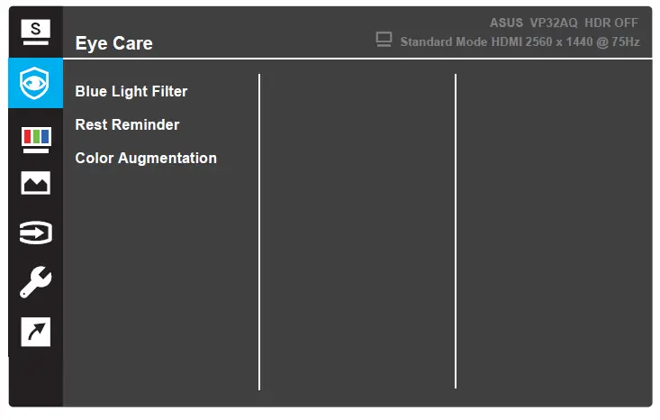The image size is (660, 420).
Task: Click the monitor icon in header
Action: [384, 41]
